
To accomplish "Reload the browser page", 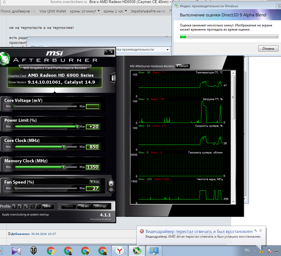I will [5, 2].
